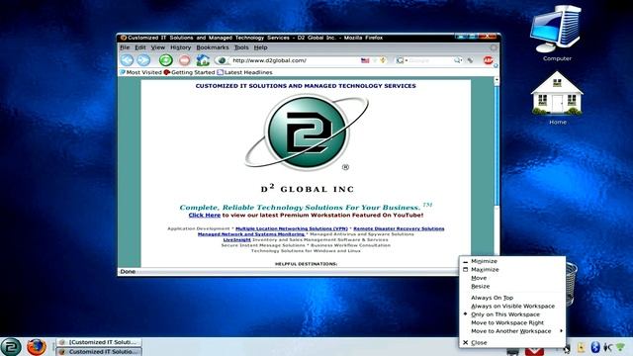Screen dimensions: 633x356
Task: Choose Move to Workspace Right
Action: [x=512, y=323]
